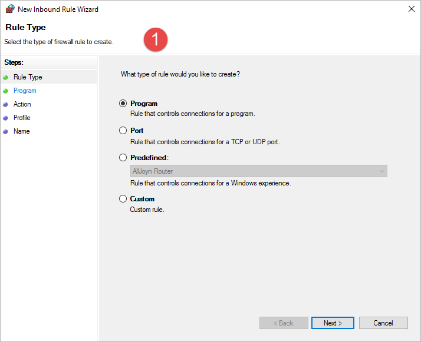421x342 pixels.
Task: Jump to the Action step
Action: pos(22,104)
